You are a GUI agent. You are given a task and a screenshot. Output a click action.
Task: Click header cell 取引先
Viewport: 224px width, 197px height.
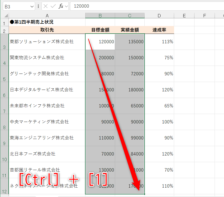(x=47, y=30)
